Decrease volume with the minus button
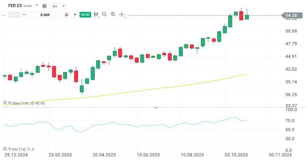Screen dimensions: 307x160 (x=24, y=15)
